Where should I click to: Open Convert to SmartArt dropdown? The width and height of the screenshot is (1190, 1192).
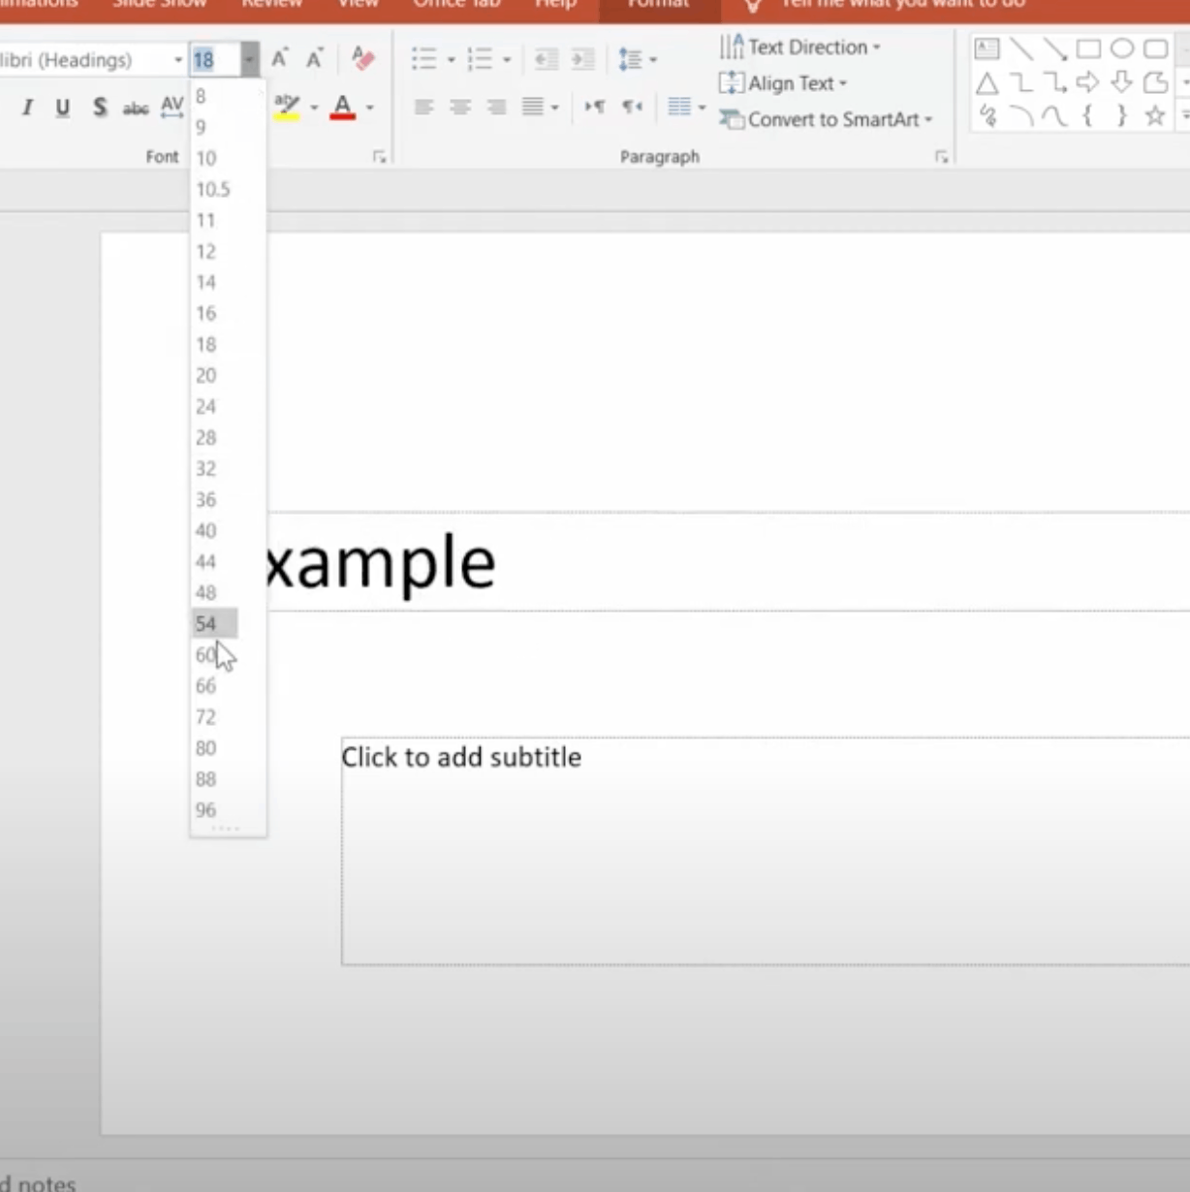(x=826, y=119)
